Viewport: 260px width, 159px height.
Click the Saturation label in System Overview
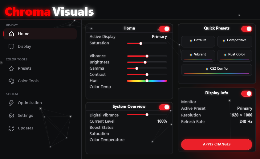[x=99, y=134]
